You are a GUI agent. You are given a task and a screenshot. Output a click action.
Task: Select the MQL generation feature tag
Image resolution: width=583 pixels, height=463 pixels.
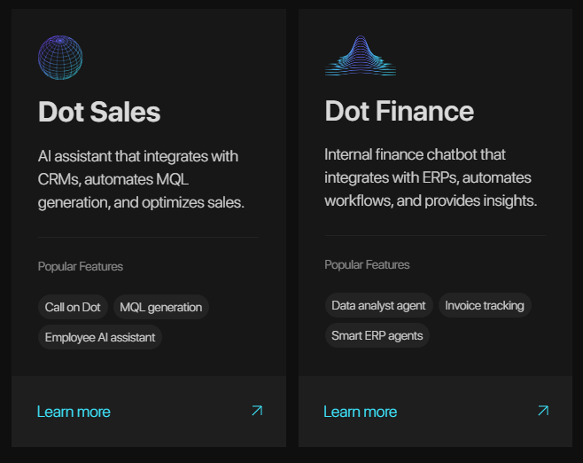(x=160, y=308)
